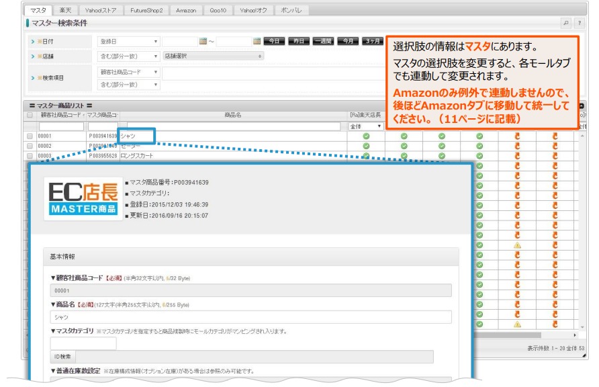Collapse the ▼普通在庫数設定 section label
Viewport: 599px width, 387px height.
75,371
